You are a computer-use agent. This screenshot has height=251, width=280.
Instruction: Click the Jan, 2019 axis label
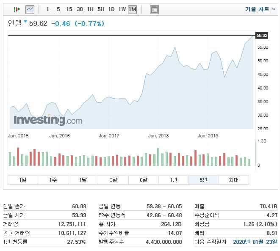[x=208, y=136]
